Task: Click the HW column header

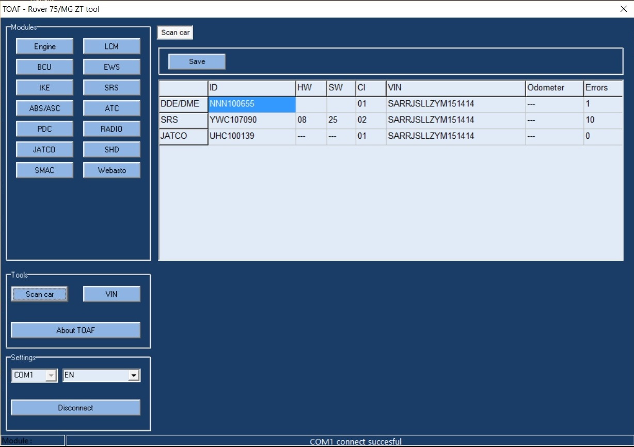Action: tap(311, 88)
